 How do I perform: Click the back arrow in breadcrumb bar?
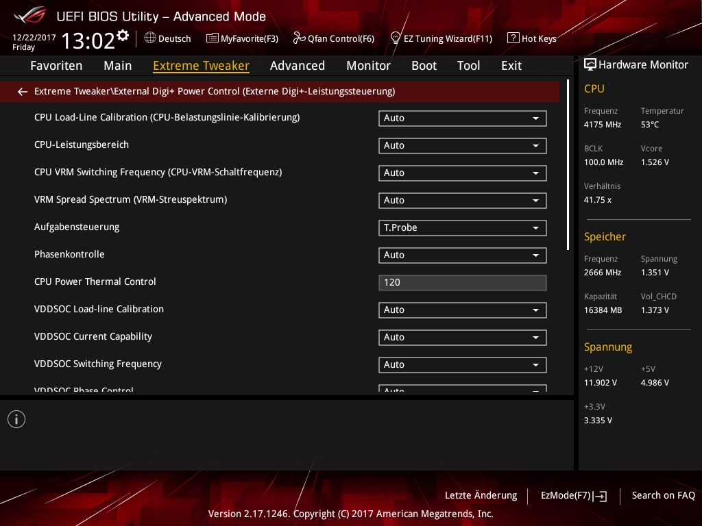pyautogui.click(x=23, y=92)
